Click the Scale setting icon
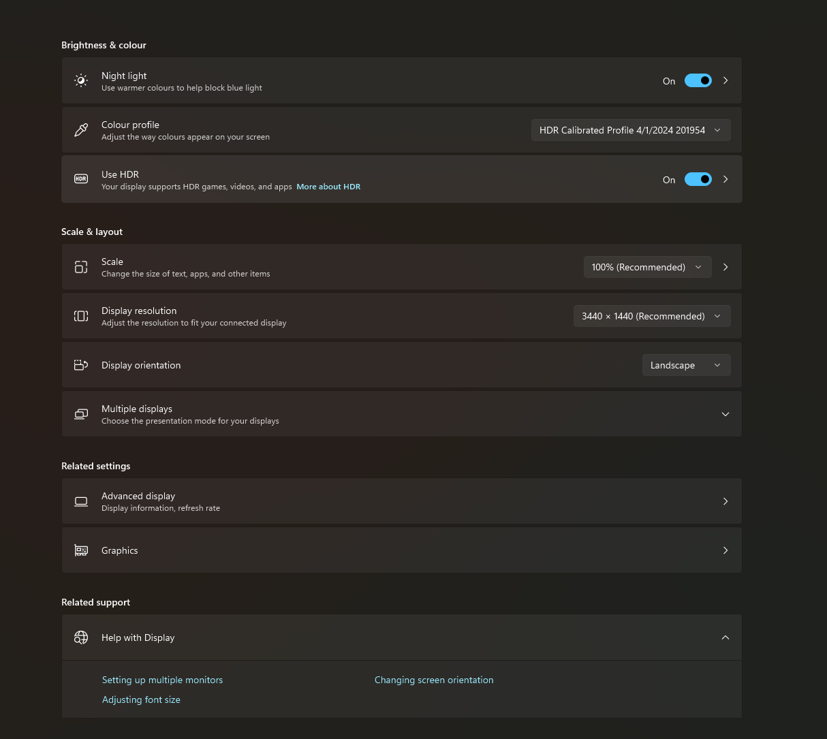 pos(81,267)
